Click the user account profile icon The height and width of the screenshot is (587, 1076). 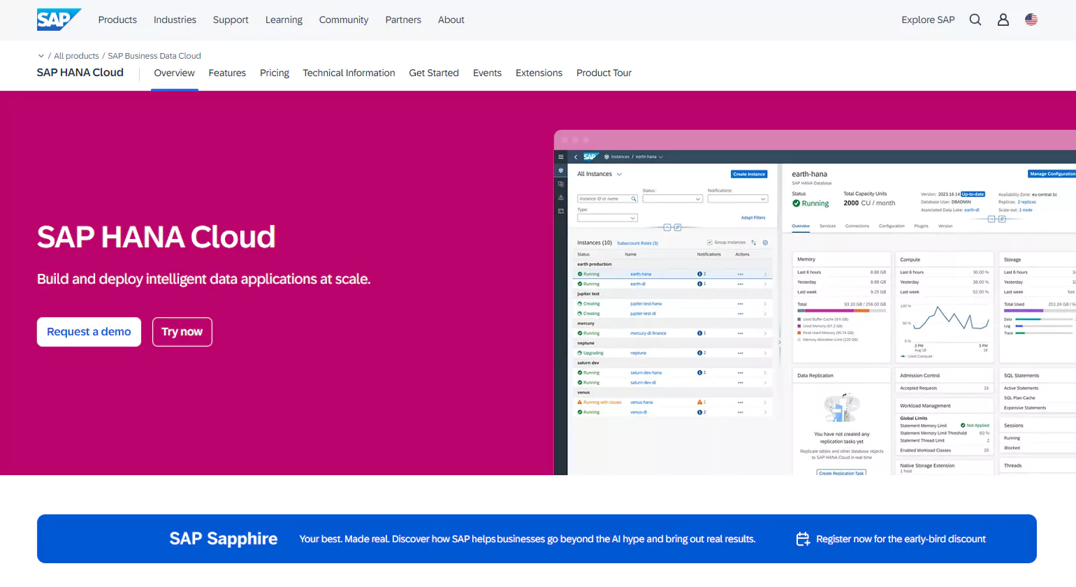click(1003, 20)
